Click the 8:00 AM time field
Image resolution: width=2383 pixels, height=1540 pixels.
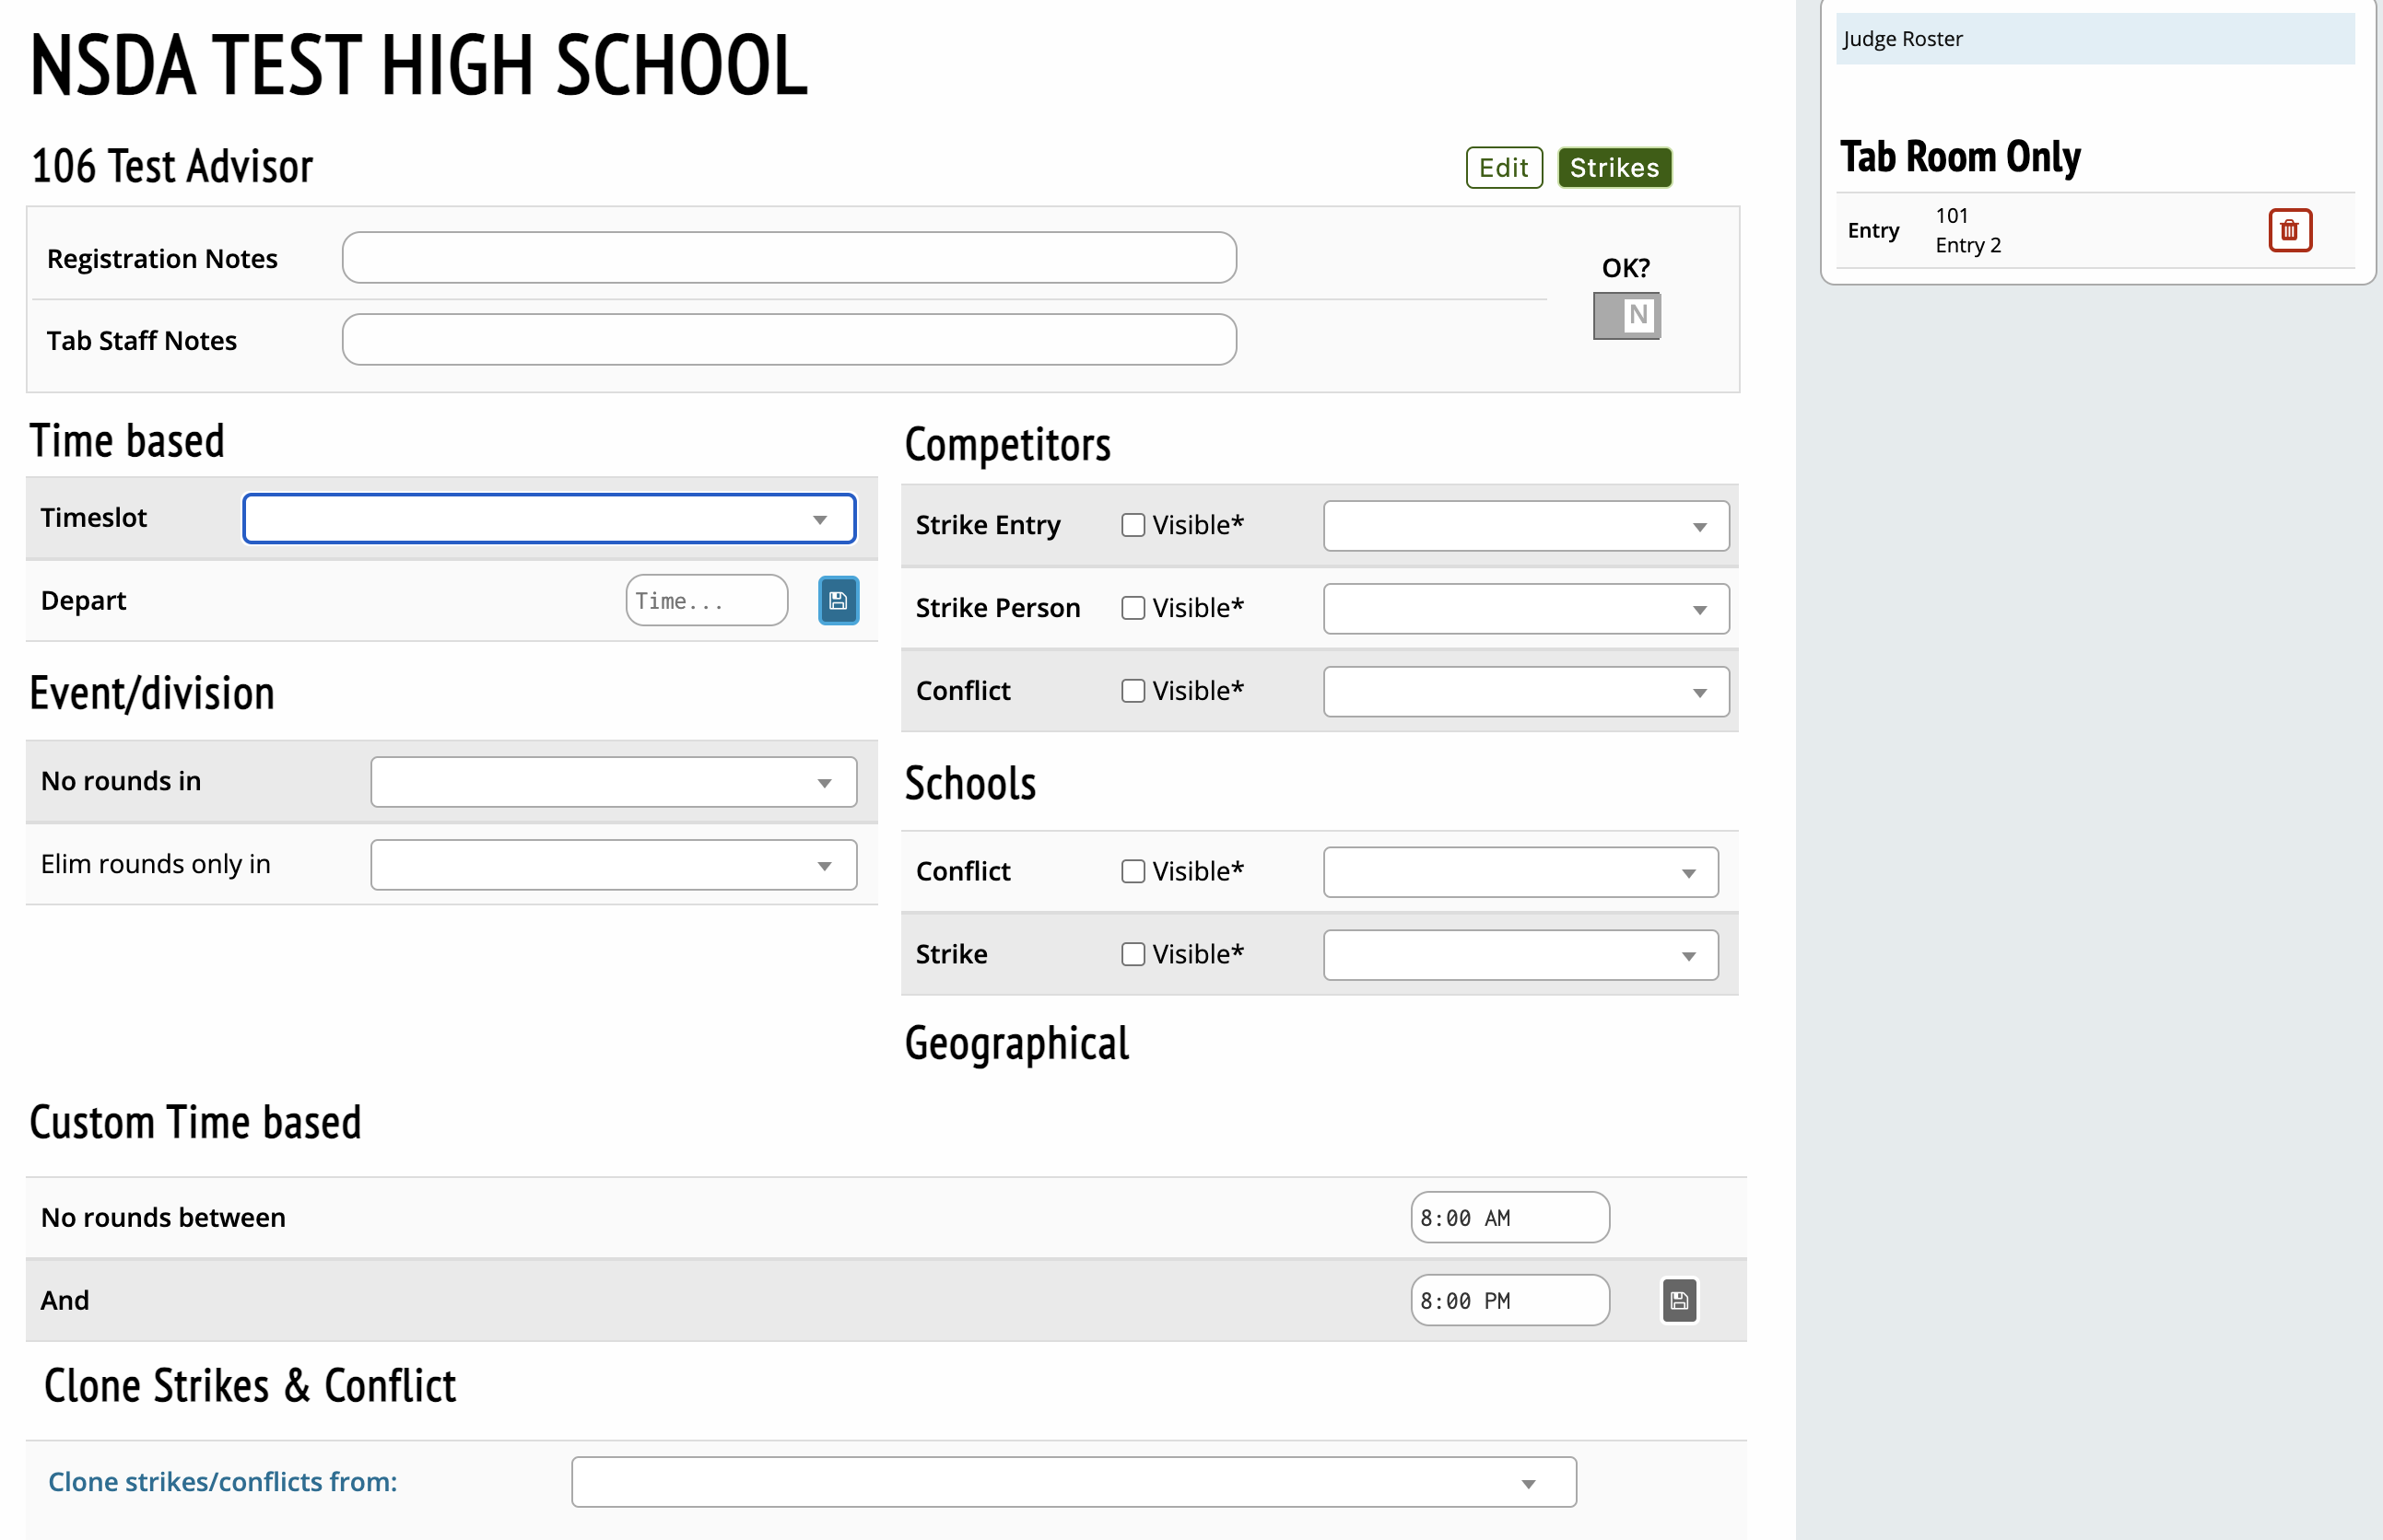(x=1508, y=1218)
